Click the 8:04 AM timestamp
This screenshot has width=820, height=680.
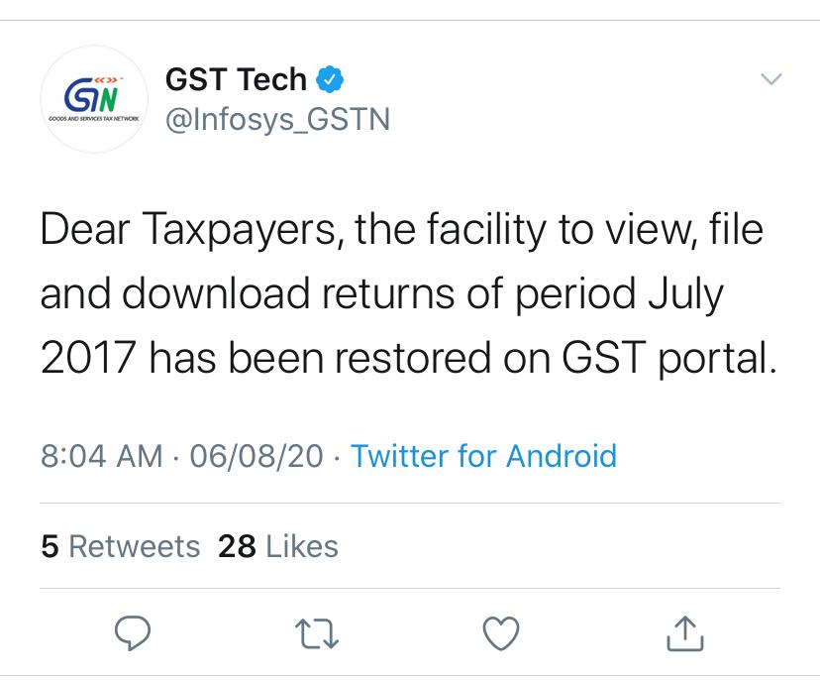click(x=102, y=456)
